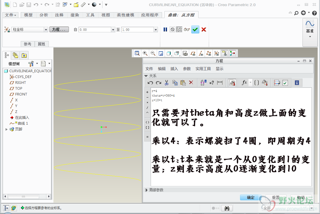Image resolution: width=320 pixels, height=214 pixels.
Task: Click the Open file folder icon
Action: [x=22, y=4]
